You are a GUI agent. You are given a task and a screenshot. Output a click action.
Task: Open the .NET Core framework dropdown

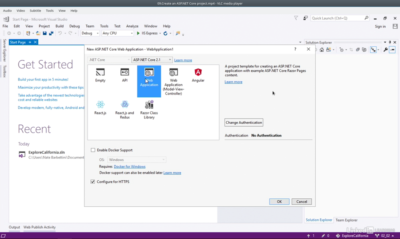pos(109,60)
